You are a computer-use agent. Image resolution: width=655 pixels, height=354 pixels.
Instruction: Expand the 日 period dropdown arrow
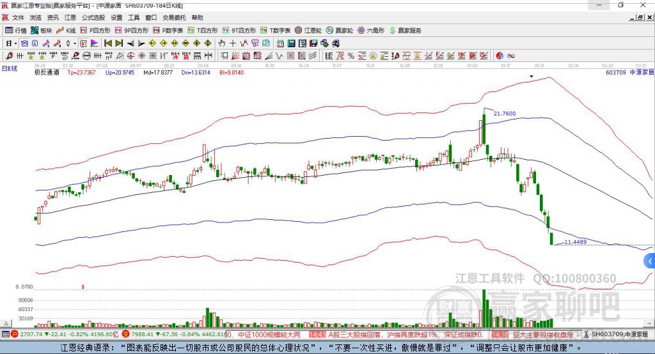(x=15, y=43)
